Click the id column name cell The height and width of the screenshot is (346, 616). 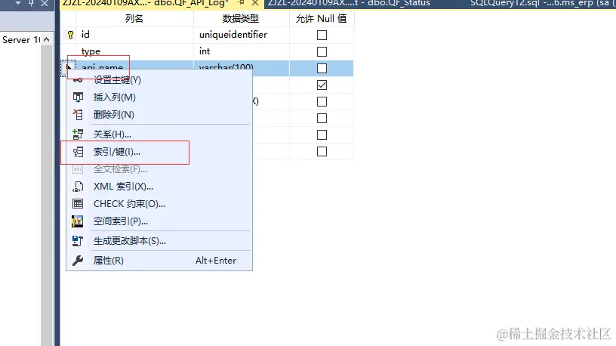click(134, 35)
